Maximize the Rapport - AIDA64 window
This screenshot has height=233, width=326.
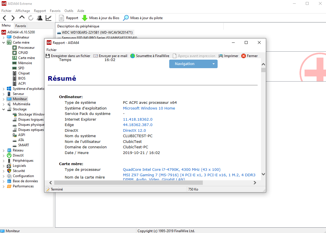point(246,42)
